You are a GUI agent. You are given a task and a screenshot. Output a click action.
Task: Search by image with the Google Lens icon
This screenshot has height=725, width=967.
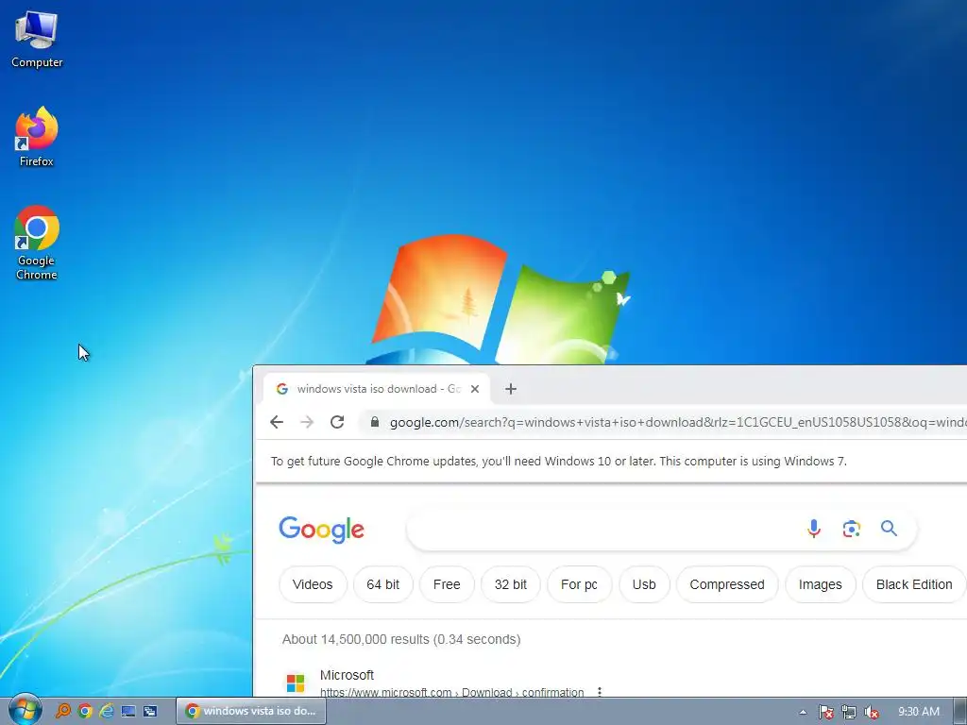[x=851, y=529]
